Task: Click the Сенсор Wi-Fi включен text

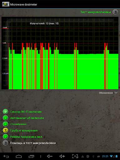Action: [26, 112]
